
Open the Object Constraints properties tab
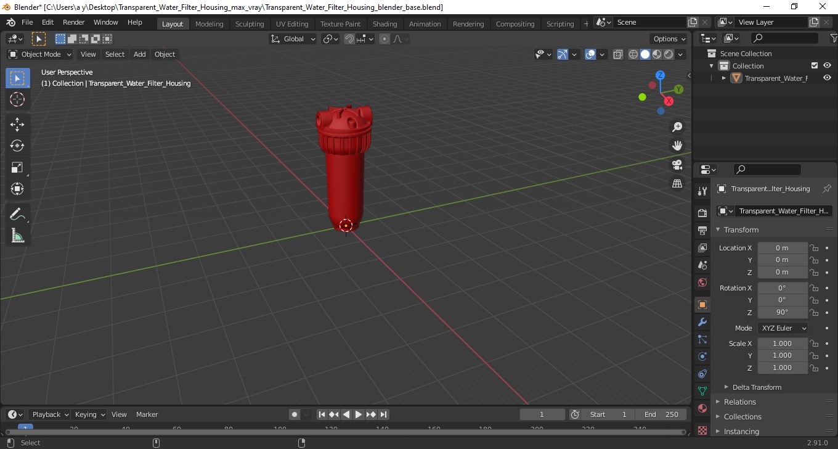click(702, 374)
